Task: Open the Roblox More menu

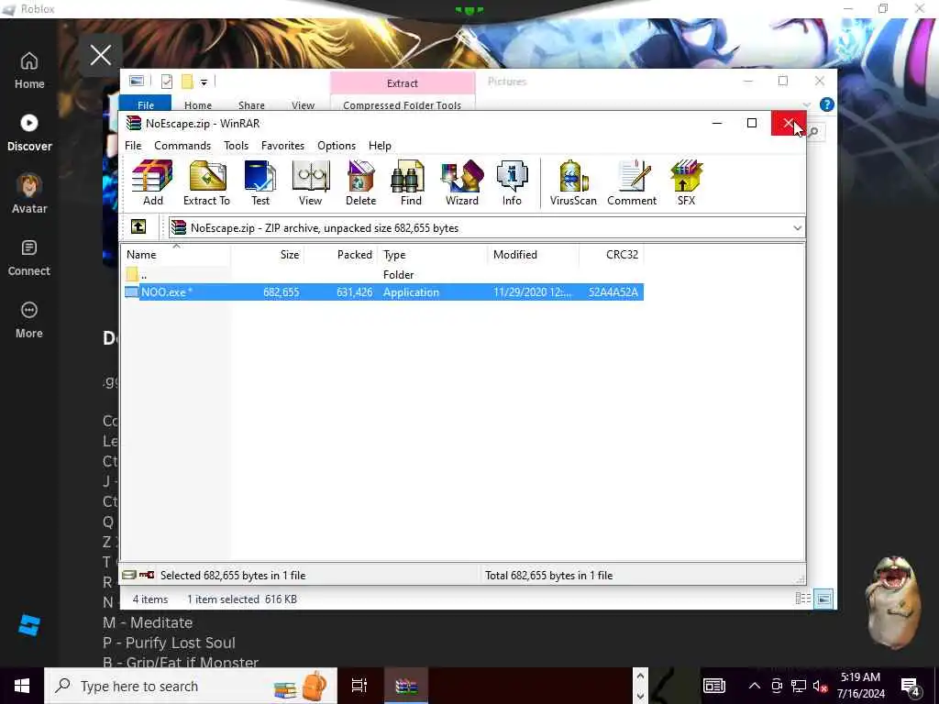Action: pyautogui.click(x=29, y=320)
